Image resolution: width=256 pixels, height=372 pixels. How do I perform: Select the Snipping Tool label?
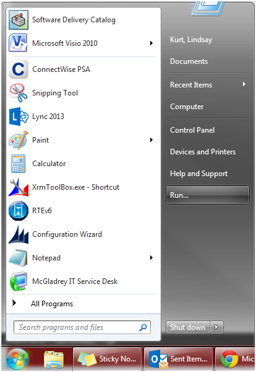tap(55, 93)
